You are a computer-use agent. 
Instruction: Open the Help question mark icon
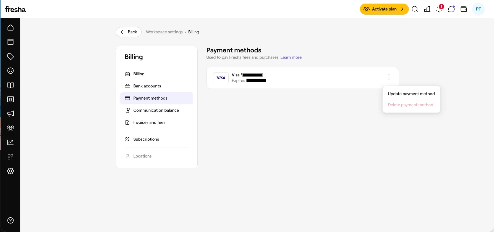coord(11,220)
